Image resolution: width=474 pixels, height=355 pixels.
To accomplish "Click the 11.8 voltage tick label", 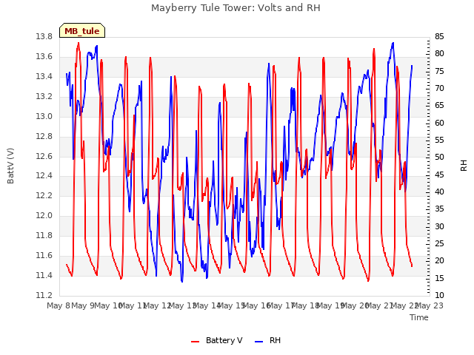I will pyautogui.click(x=44, y=235).
